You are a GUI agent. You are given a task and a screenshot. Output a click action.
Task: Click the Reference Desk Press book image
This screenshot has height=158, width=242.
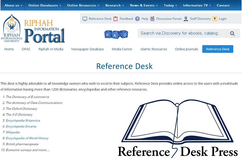(177, 128)
